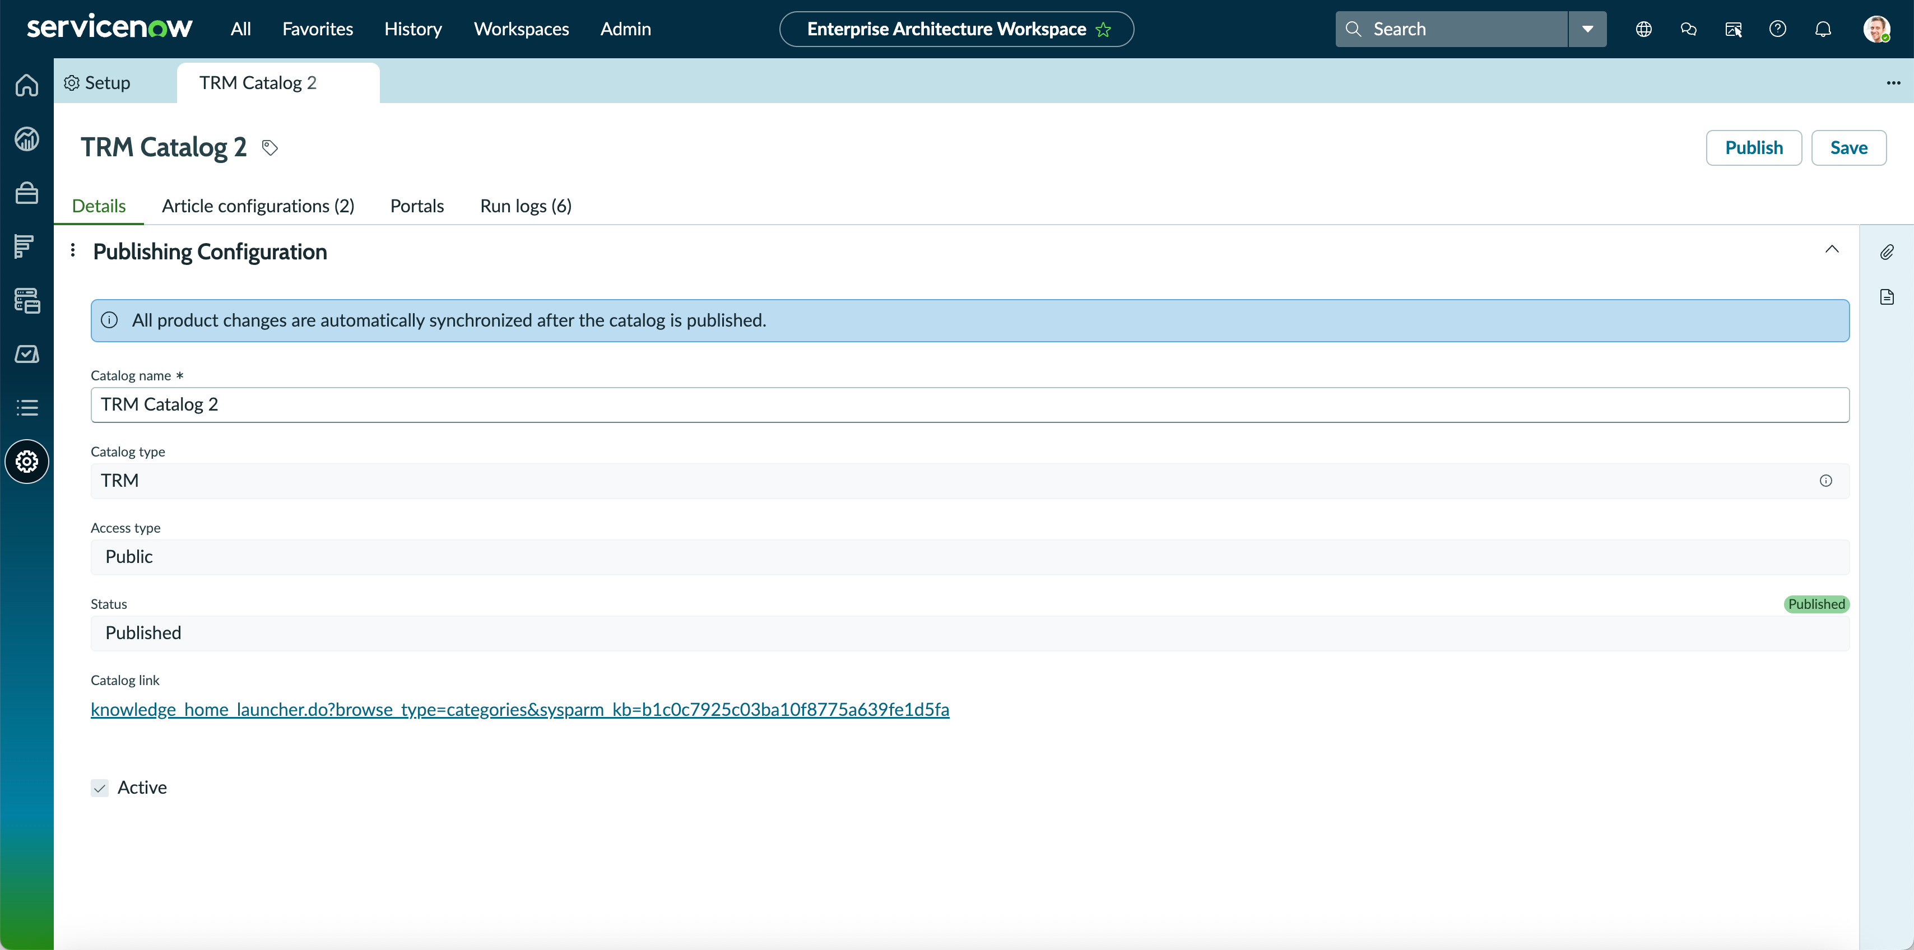Screen dimensions: 1914x950
Task: Open the knowledge_home_launcher catalog link
Action: tap(519, 709)
